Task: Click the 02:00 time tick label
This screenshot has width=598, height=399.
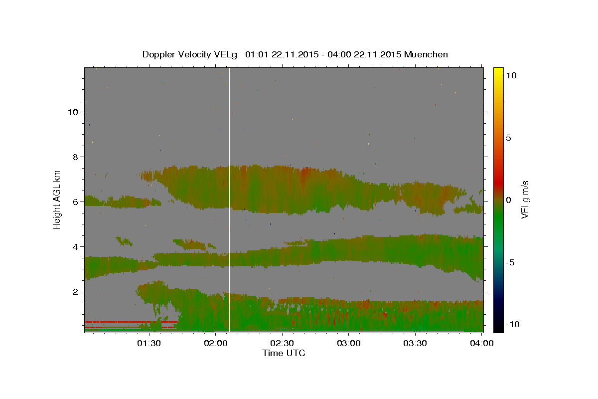Action: tap(215, 343)
